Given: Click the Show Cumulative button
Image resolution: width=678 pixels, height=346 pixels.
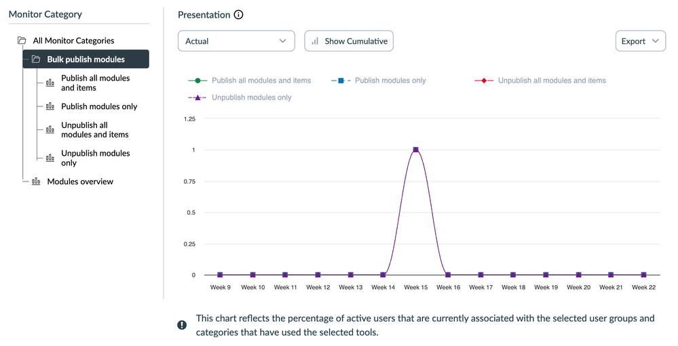Looking at the screenshot, I should [x=349, y=41].
